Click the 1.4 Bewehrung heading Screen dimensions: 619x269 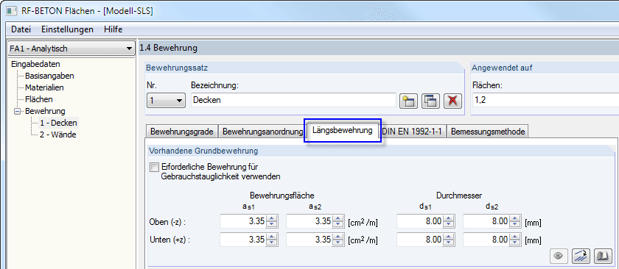[168, 49]
